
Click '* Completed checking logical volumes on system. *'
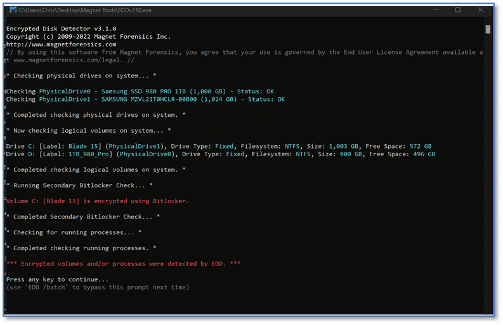[x=96, y=170]
